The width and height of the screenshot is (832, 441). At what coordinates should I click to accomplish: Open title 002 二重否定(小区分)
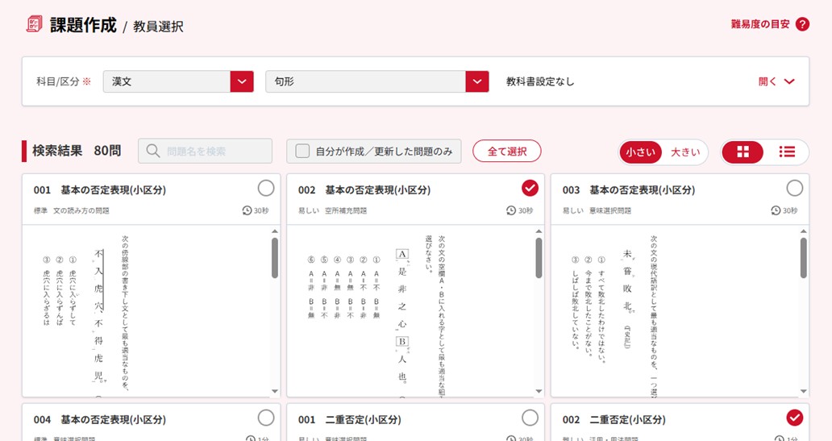pyautogui.click(x=614, y=420)
